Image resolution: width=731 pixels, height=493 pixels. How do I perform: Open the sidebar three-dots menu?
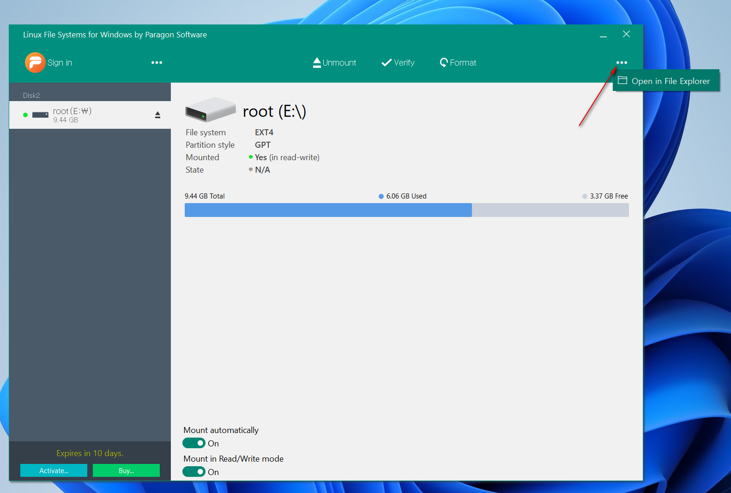tap(157, 63)
